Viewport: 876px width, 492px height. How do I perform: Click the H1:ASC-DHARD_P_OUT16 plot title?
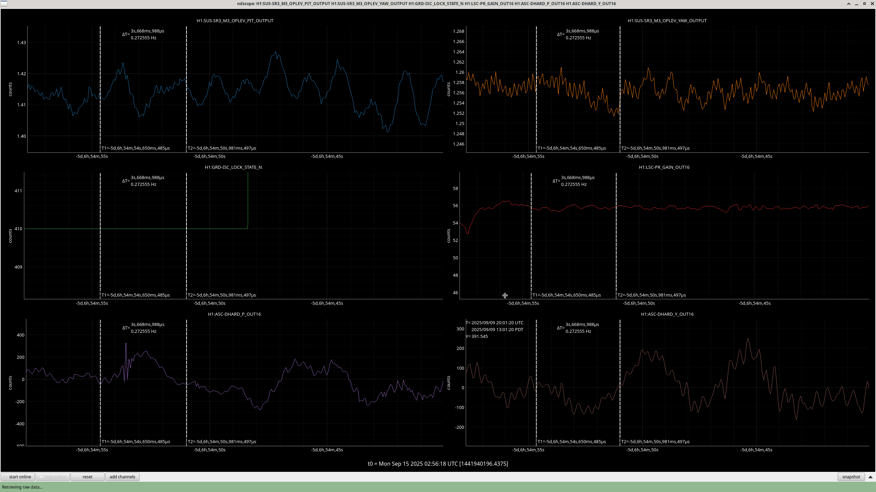(234, 314)
